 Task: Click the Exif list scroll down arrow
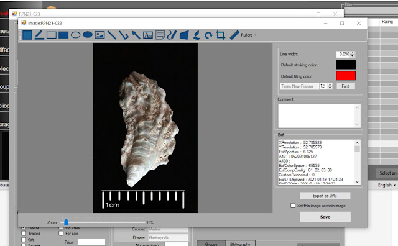pos(357,181)
